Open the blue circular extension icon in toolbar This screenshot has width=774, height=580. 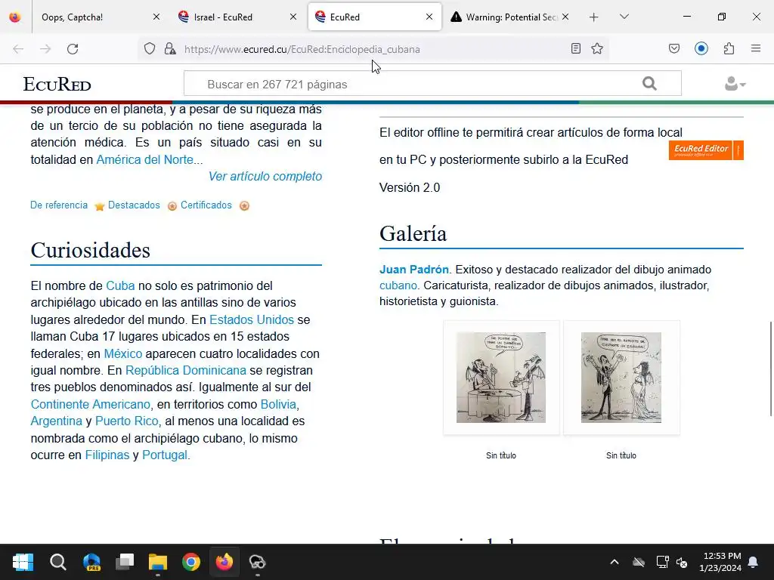(701, 49)
